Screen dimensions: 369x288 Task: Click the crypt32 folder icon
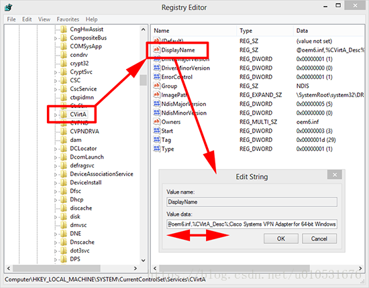point(64,64)
